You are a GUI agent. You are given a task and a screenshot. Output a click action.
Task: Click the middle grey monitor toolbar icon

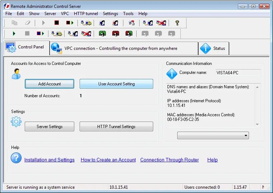pos(158,33)
